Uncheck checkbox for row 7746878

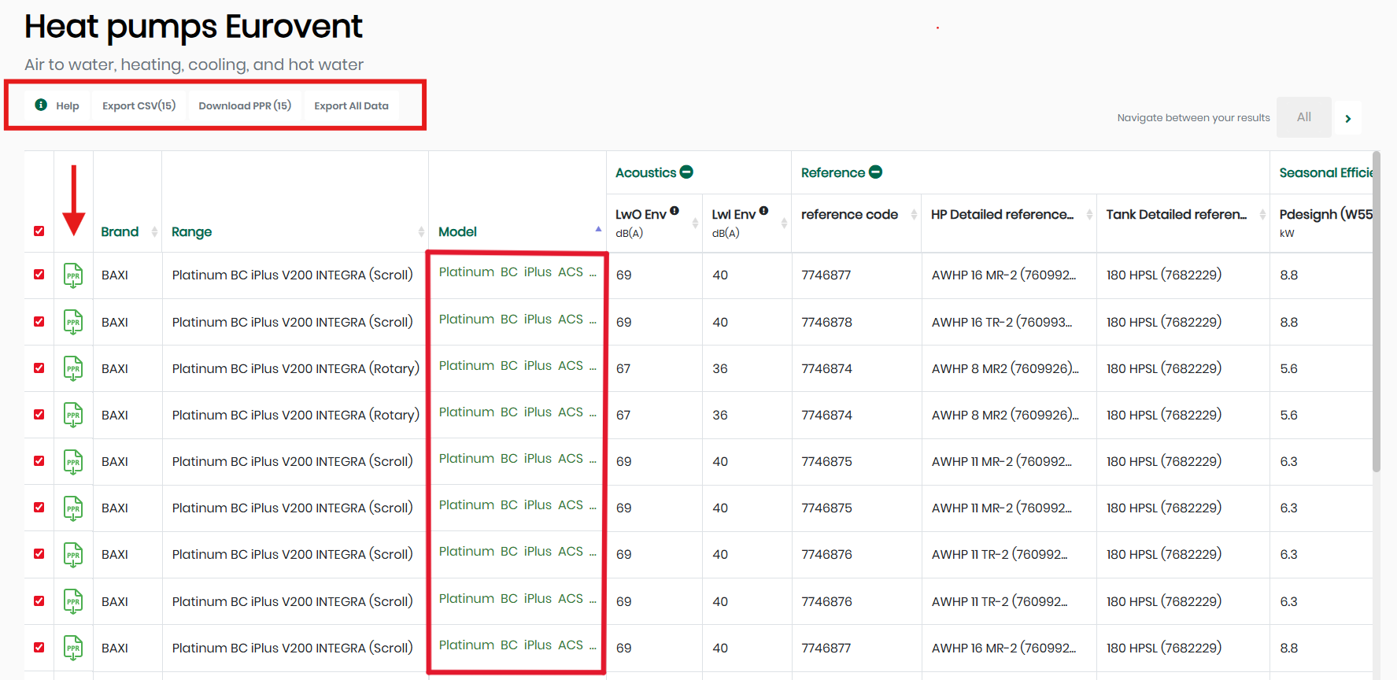(x=39, y=321)
